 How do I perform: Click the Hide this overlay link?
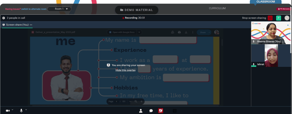coord(125,70)
